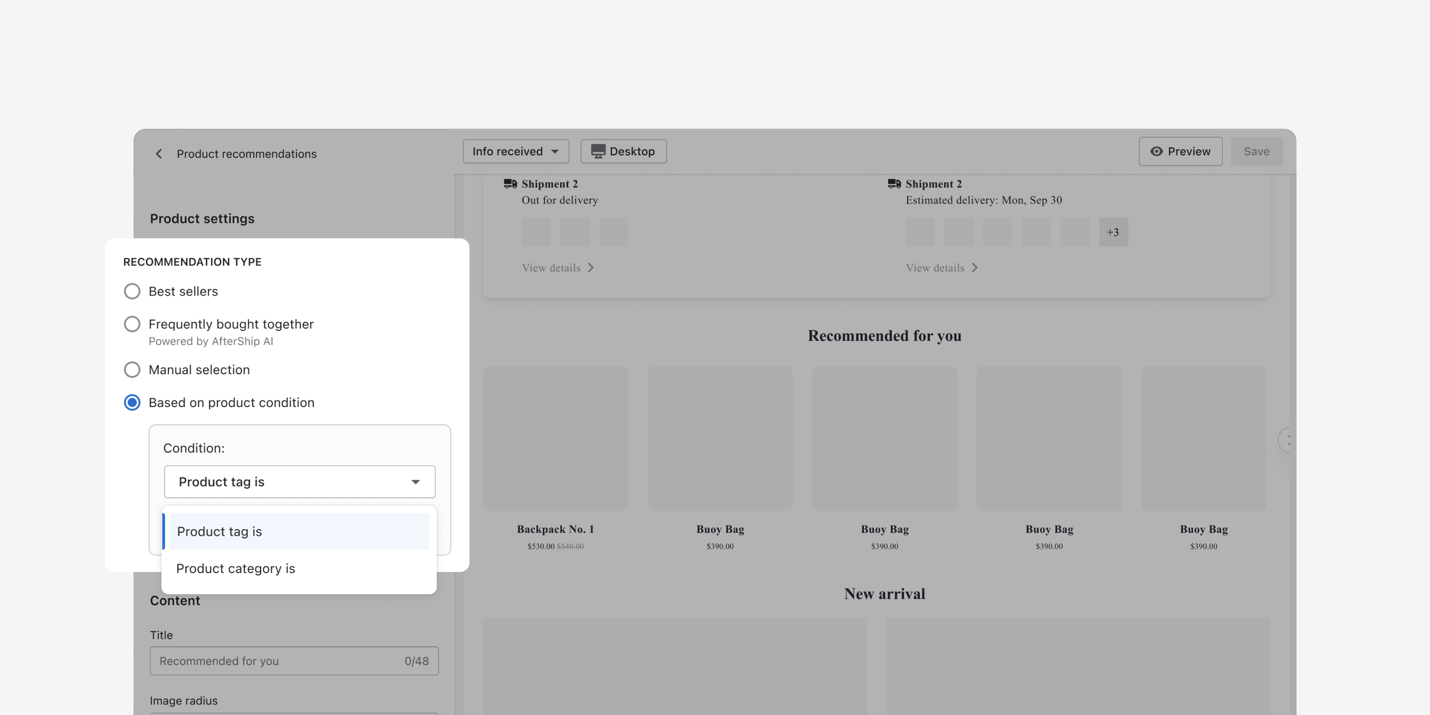This screenshot has width=1430, height=715.
Task: Choose Frequently bought together option
Action: click(132, 324)
